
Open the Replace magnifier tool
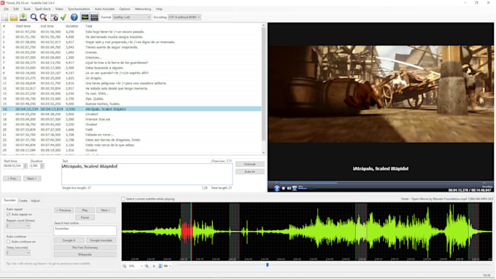click(x=43, y=17)
